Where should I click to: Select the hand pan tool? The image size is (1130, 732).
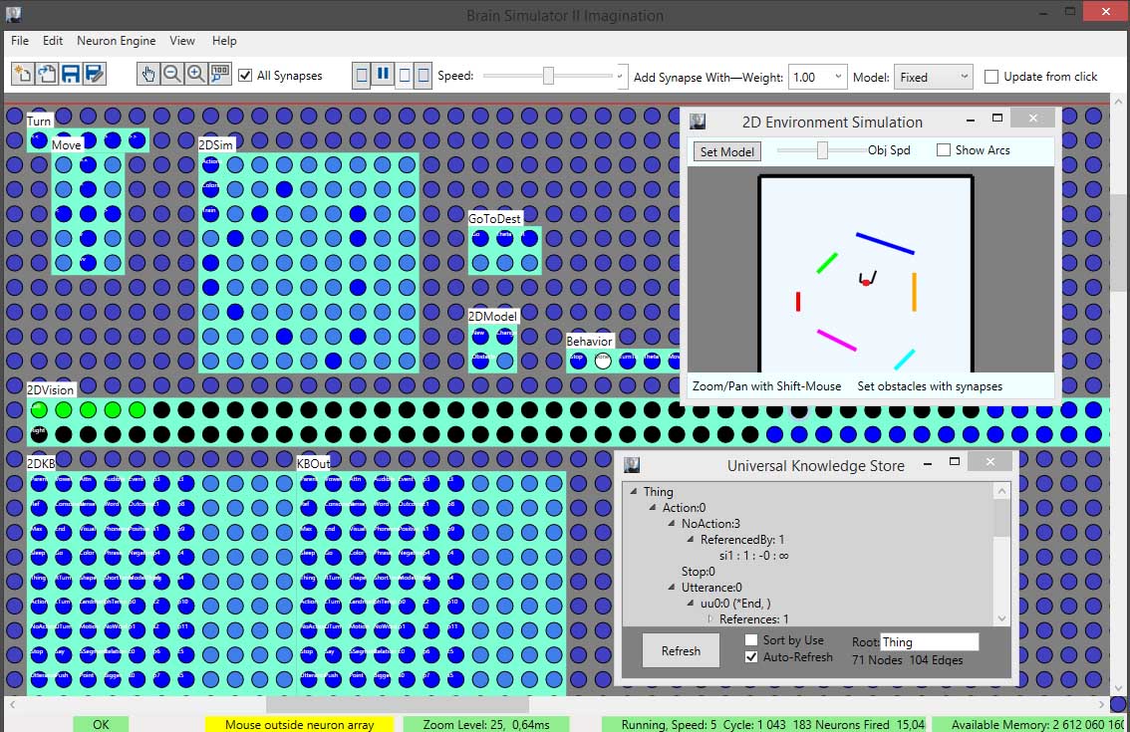click(x=148, y=74)
